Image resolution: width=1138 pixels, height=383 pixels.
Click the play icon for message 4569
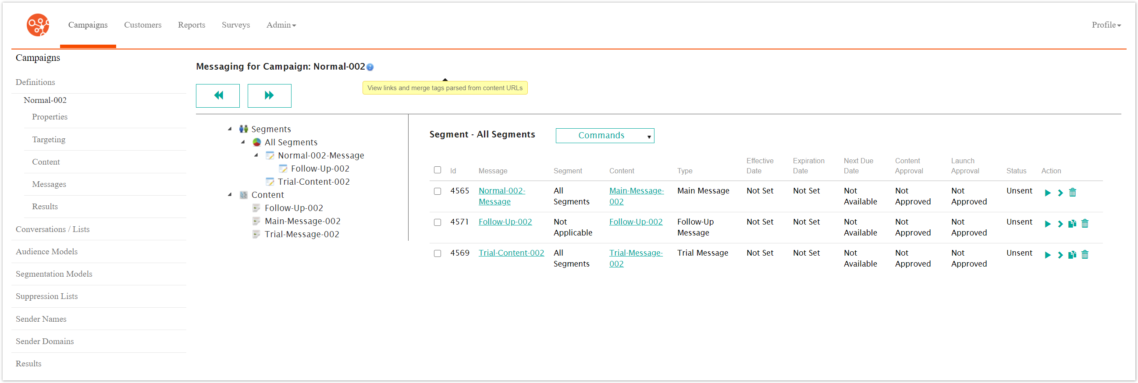point(1047,255)
